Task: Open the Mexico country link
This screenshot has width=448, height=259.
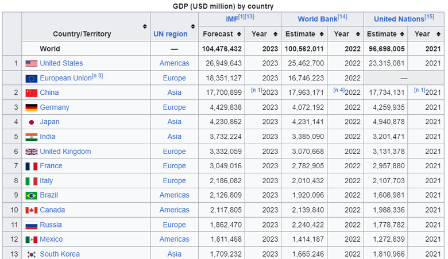Action: tap(51, 239)
